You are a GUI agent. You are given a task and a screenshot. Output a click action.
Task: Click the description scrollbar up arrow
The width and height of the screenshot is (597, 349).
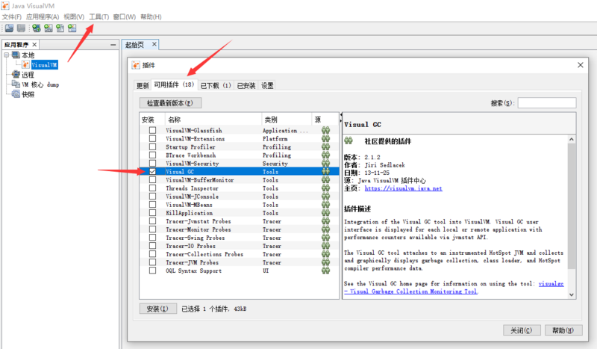tap(572, 139)
